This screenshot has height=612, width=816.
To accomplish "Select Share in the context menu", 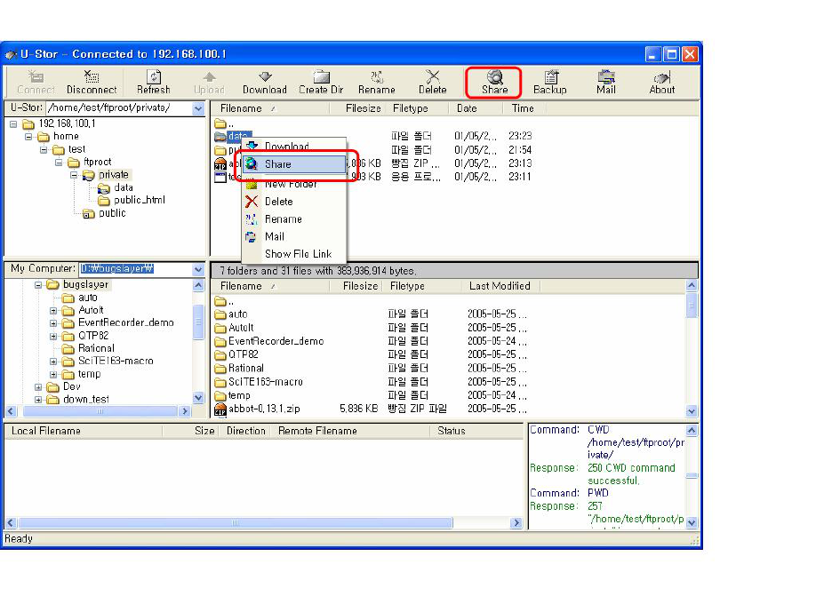I will (x=294, y=163).
